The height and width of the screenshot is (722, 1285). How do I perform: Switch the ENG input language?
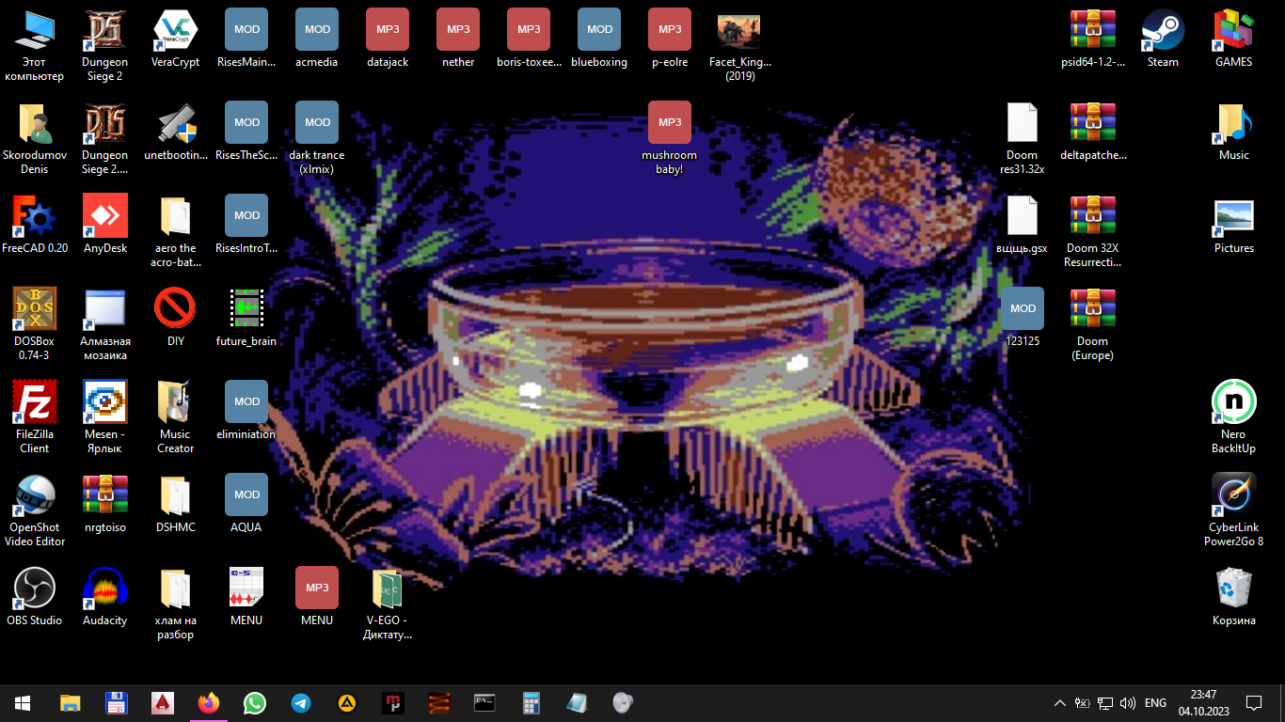point(1156,703)
